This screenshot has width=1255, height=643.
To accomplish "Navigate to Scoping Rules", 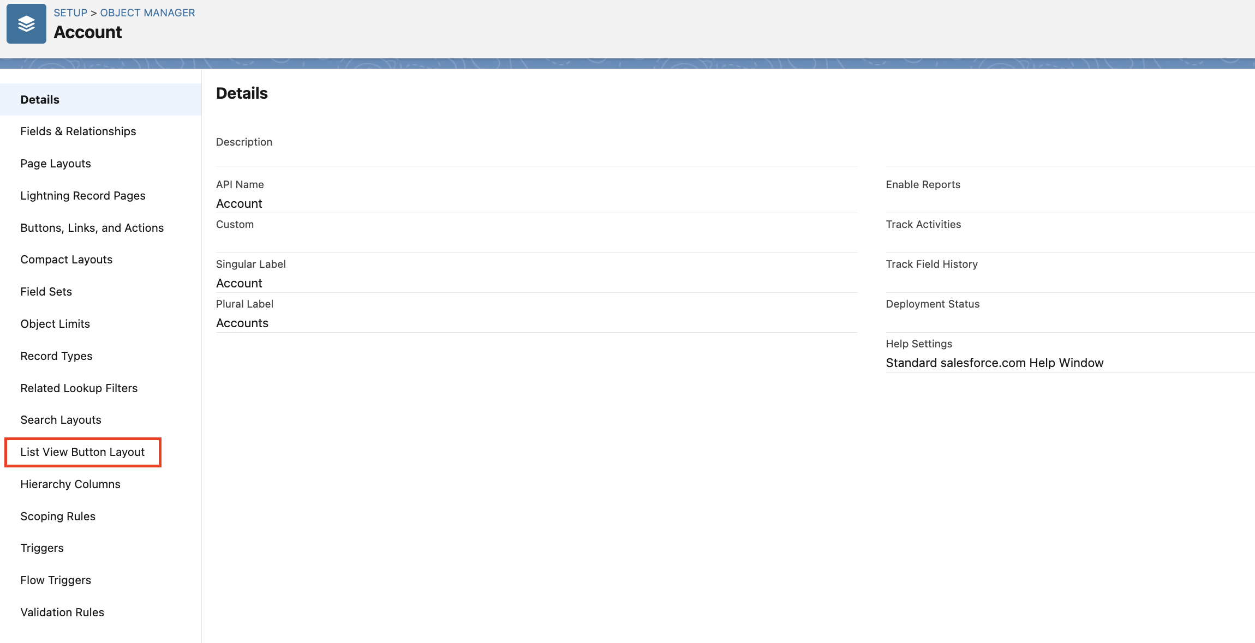I will [58, 516].
